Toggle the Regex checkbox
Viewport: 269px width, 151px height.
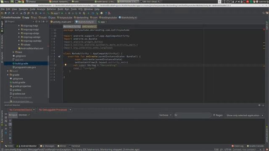click(x=214, y=115)
